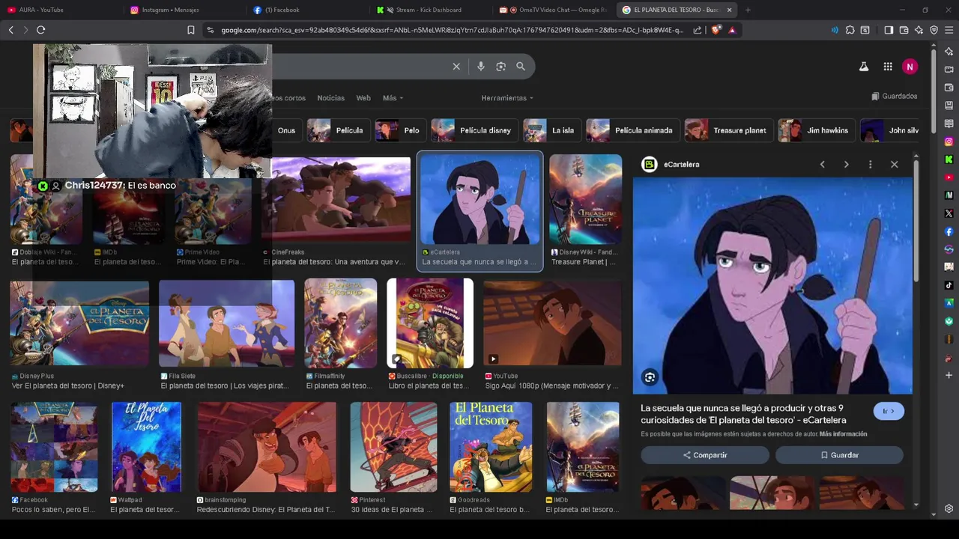This screenshot has height=539, width=959.
Task: Click the address bar URL field
Action: coord(452,30)
